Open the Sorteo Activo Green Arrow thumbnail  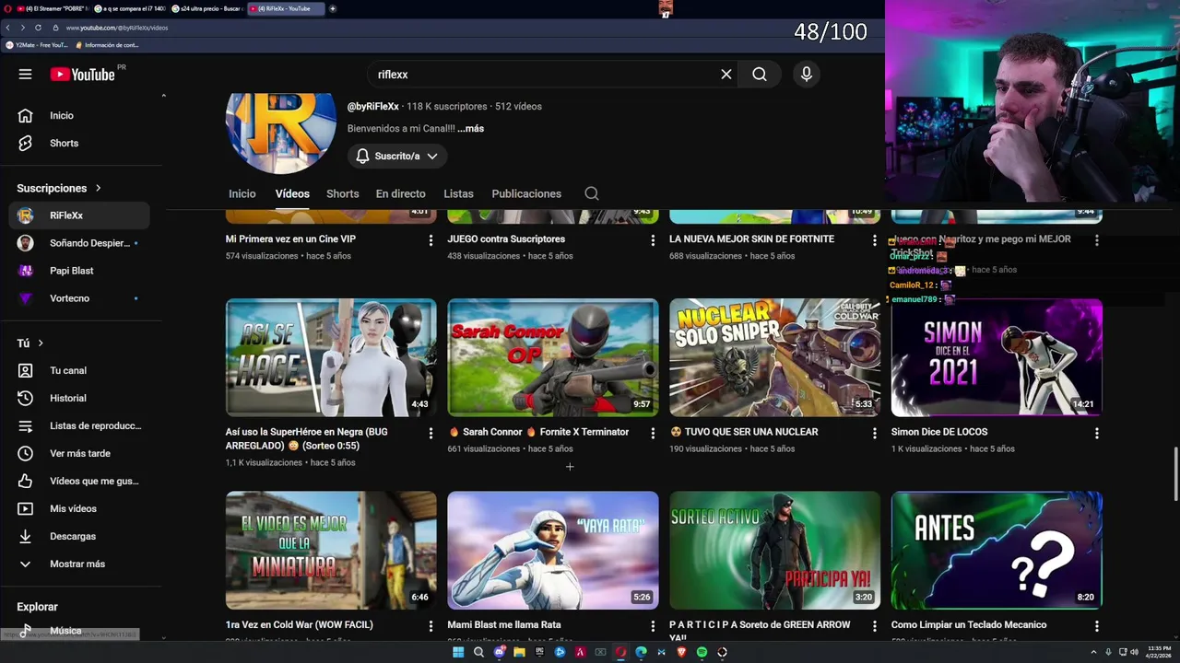(x=774, y=550)
